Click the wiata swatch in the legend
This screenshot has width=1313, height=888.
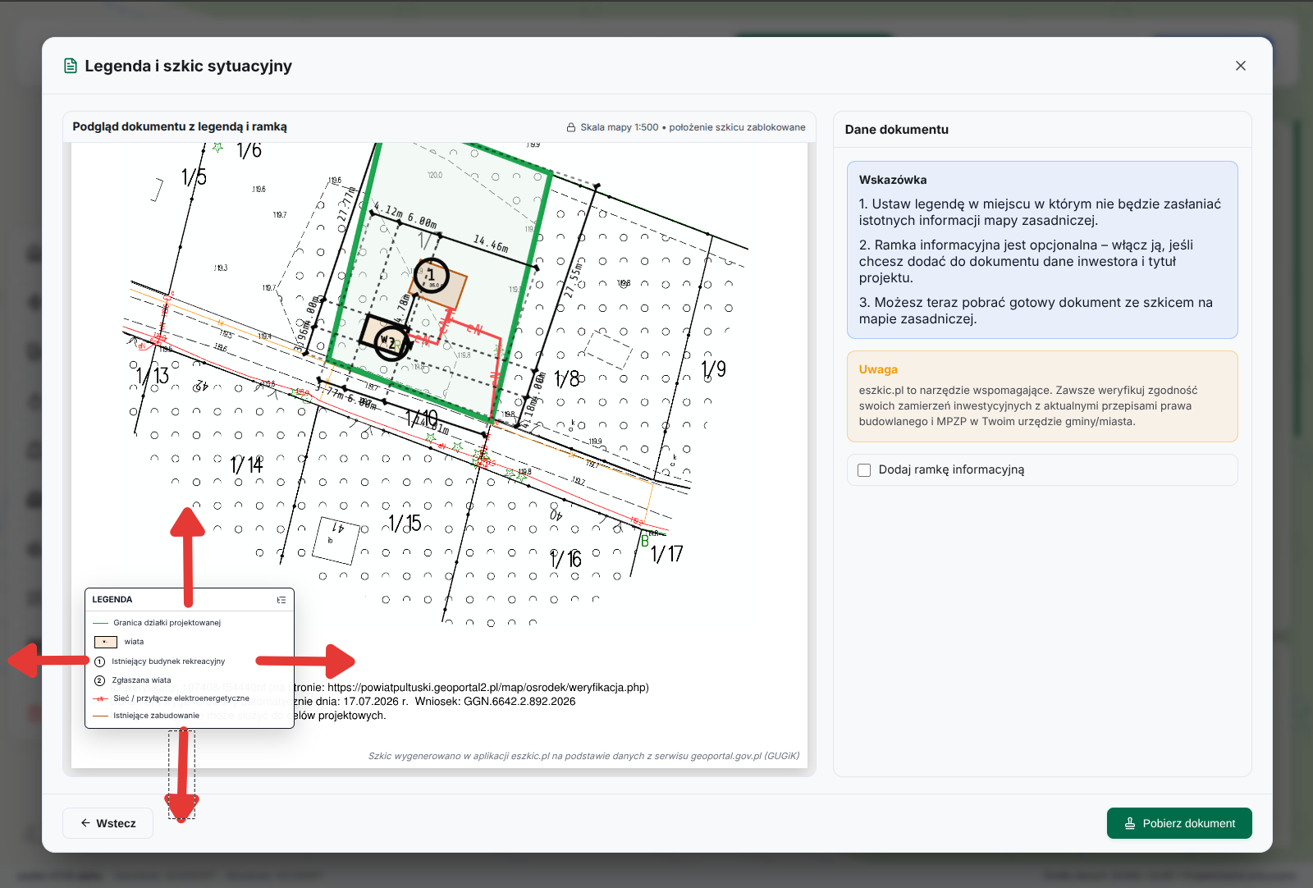pos(106,642)
